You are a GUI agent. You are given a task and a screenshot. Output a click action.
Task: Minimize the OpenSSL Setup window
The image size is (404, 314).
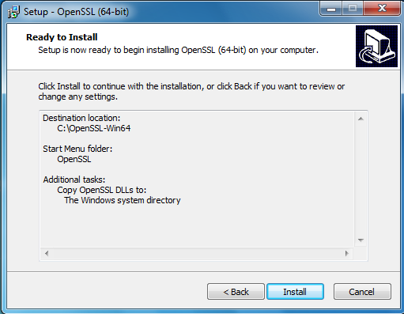coord(331,9)
